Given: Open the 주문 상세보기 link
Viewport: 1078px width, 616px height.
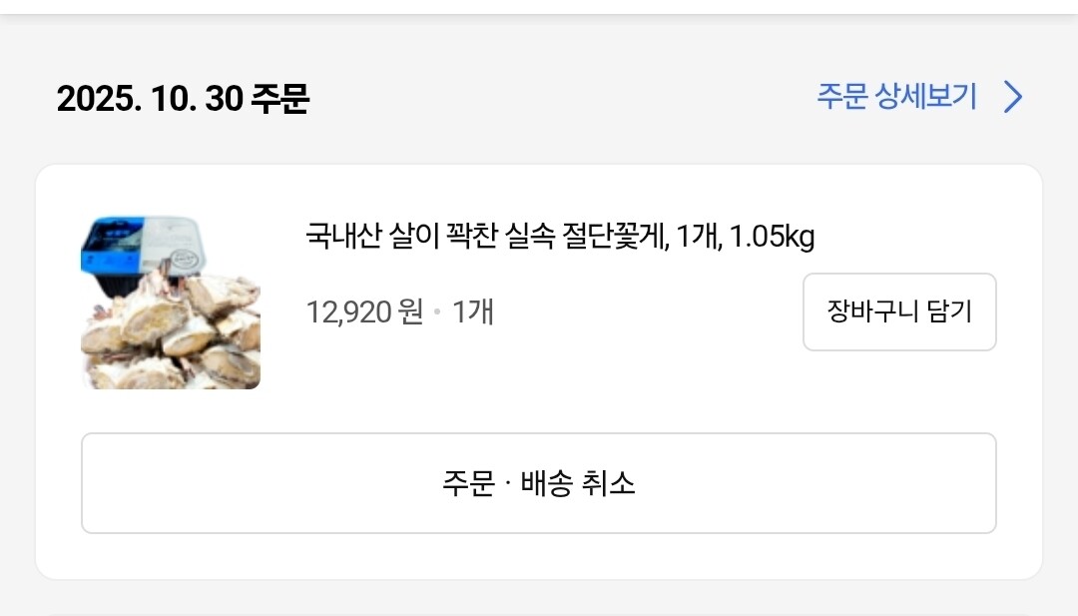Looking at the screenshot, I should pyautogui.click(x=896, y=97).
